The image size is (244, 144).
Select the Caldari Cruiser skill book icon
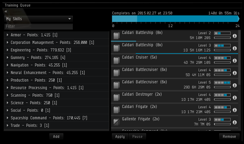coord(116,61)
